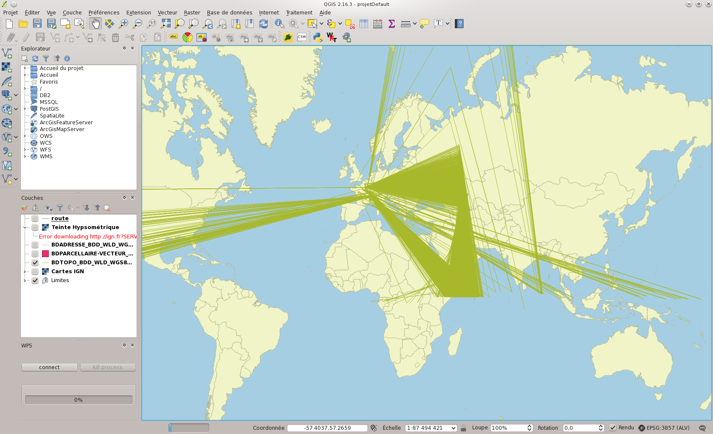Open the Traitement menu
The image size is (713, 434).
tap(299, 13)
